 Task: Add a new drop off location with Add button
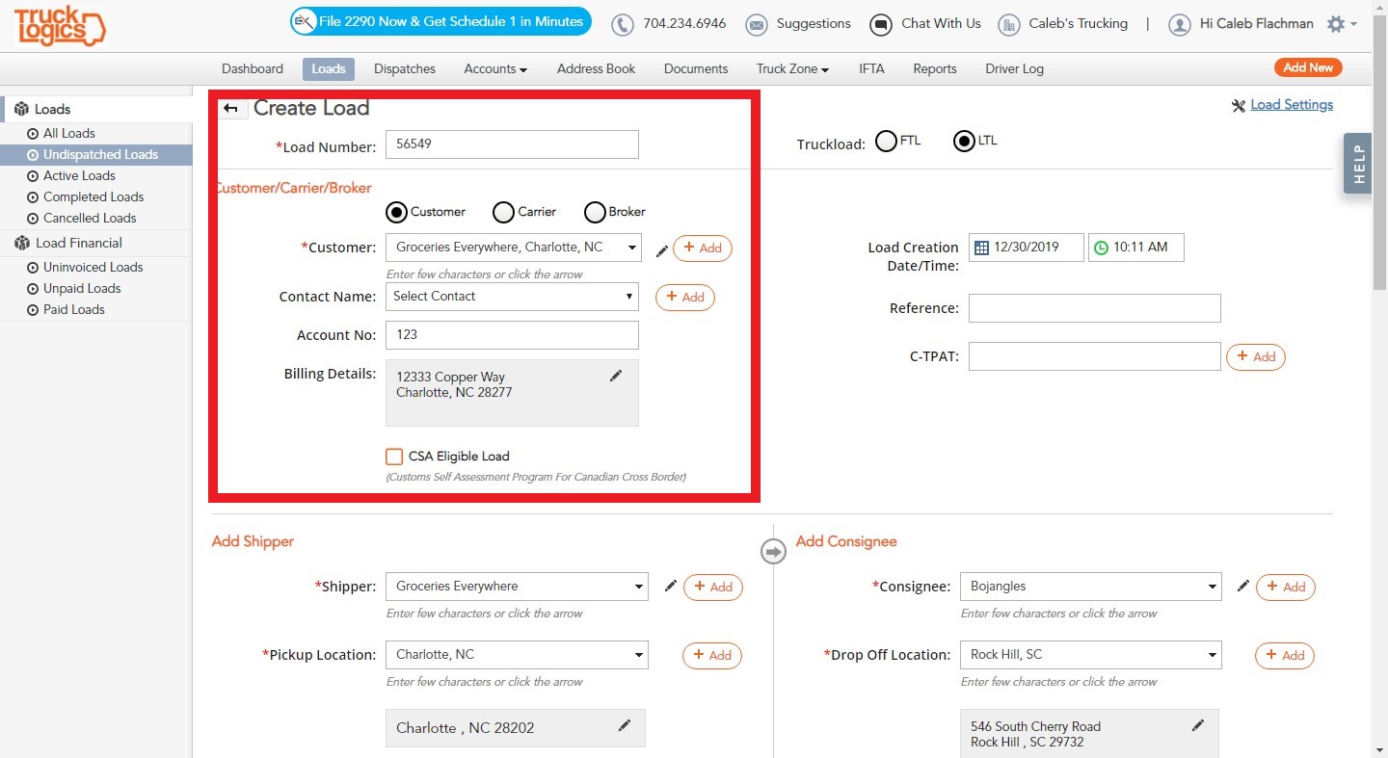tap(1285, 655)
